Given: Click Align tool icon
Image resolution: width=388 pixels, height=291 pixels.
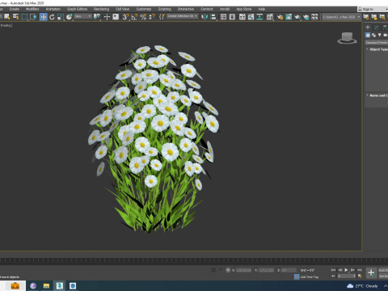Looking at the screenshot, I should click(213, 17).
